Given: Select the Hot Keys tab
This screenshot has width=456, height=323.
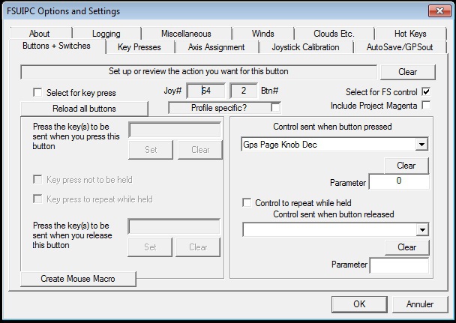Looking at the screenshot, I should pyautogui.click(x=410, y=34).
